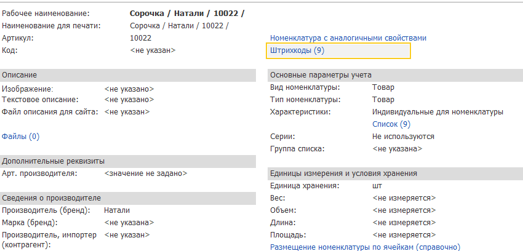This screenshot has height=251, width=523.
Task: Click the Единица хранения value шт
Action: (x=378, y=186)
